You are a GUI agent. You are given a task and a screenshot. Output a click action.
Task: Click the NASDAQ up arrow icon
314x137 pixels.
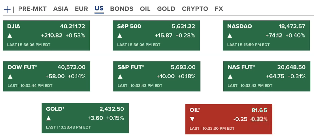coord(230,36)
